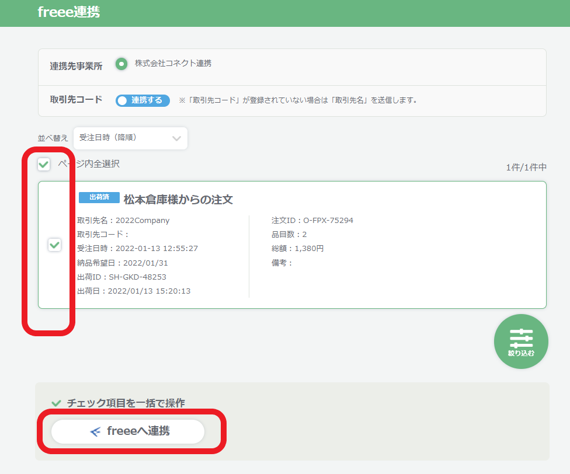The width and height of the screenshot is (570, 474).
Task: Click the 1件/1件中 count text
Action: pyautogui.click(x=526, y=168)
